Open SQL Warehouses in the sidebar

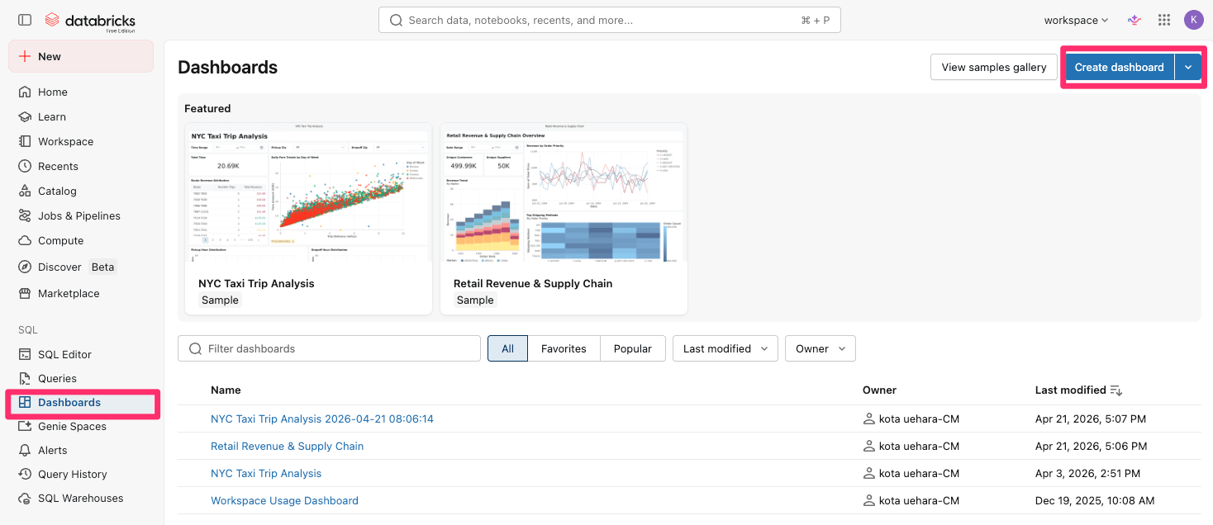(81, 498)
